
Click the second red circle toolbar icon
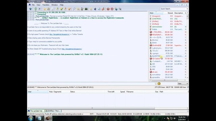click(112, 9)
